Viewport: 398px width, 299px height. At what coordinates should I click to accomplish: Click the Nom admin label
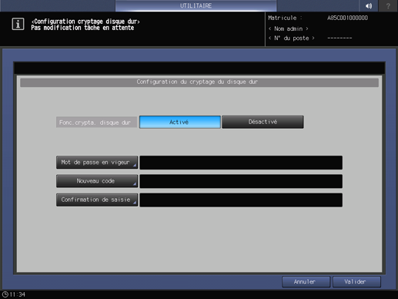point(289,29)
